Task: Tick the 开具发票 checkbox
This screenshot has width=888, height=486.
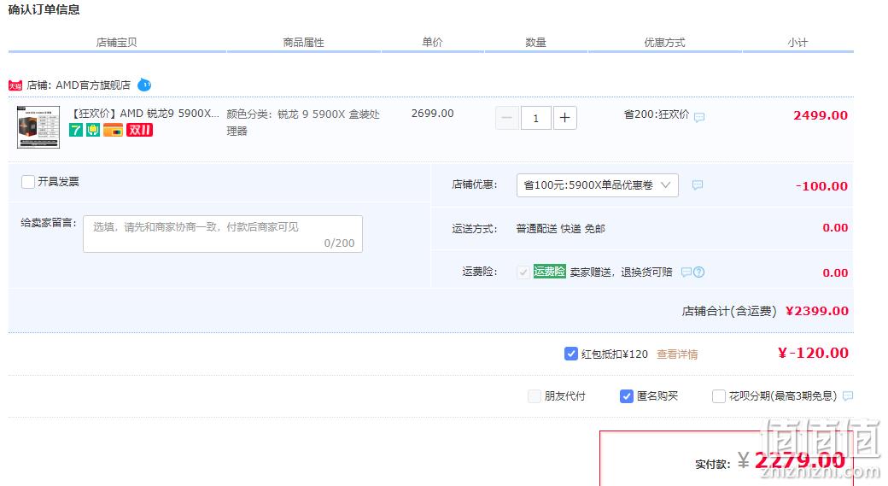Action: (27, 182)
